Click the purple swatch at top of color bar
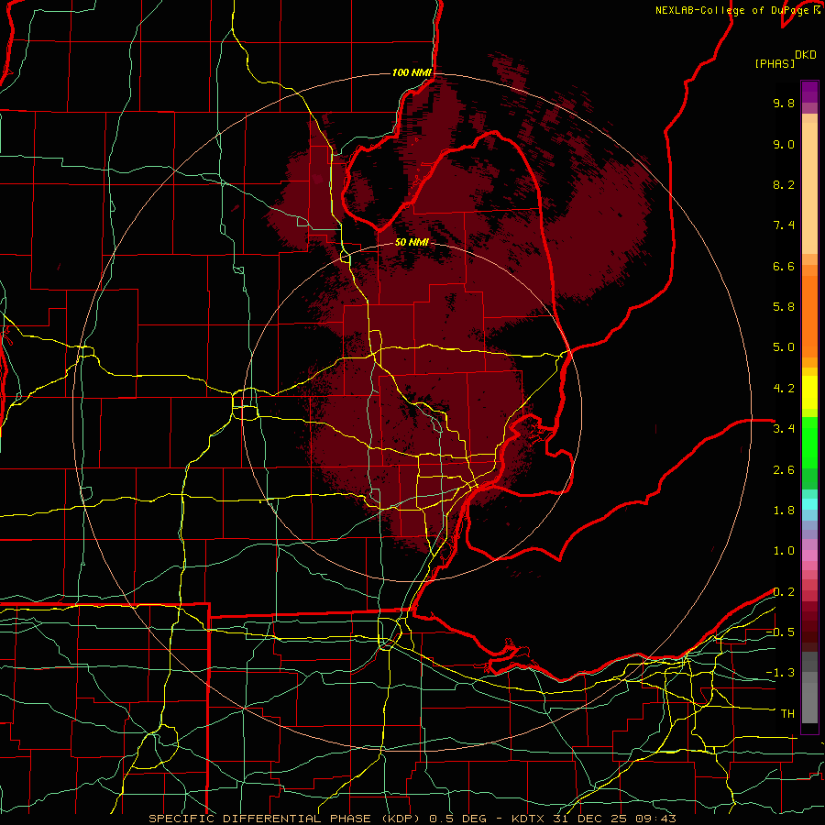Screen dimensions: 825x825 click(x=809, y=92)
